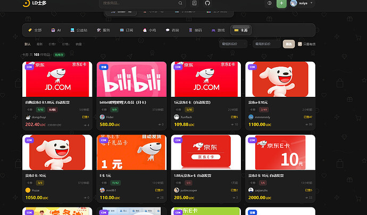The width and height of the screenshot is (367, 215).
Task: Click seller mmmmmly avatar
Action: 251,117
